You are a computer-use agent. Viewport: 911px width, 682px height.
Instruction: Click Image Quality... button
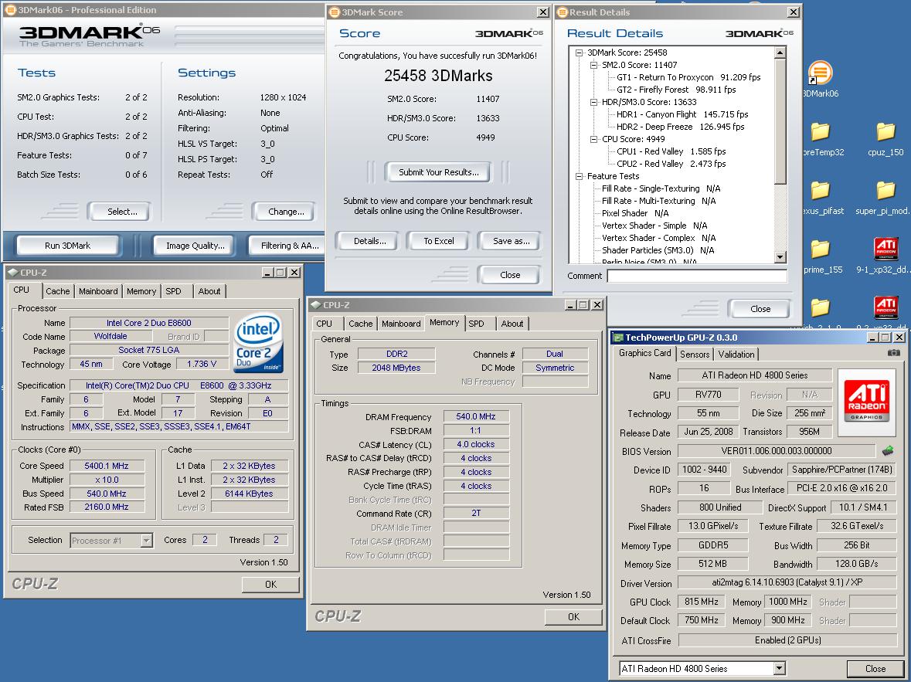(195, 245)
